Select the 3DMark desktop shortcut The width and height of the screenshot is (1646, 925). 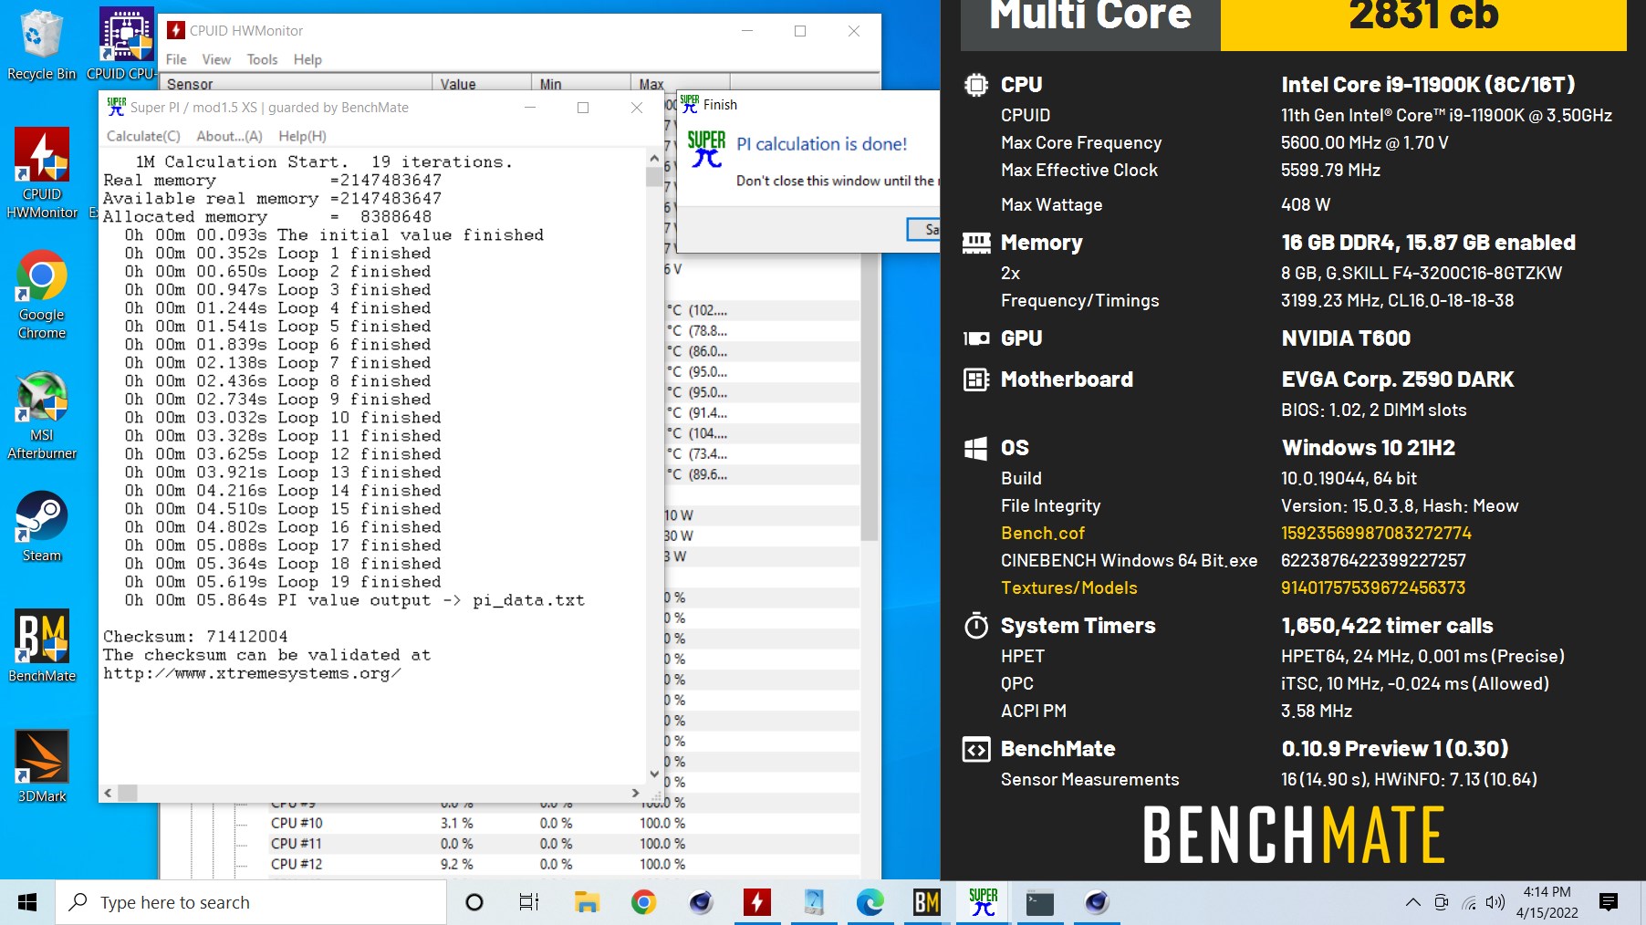pos(42,766)
